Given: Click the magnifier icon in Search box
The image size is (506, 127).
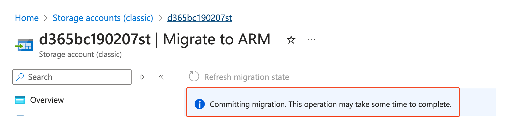Looking at the screenshot, I should tap(20, 77).
